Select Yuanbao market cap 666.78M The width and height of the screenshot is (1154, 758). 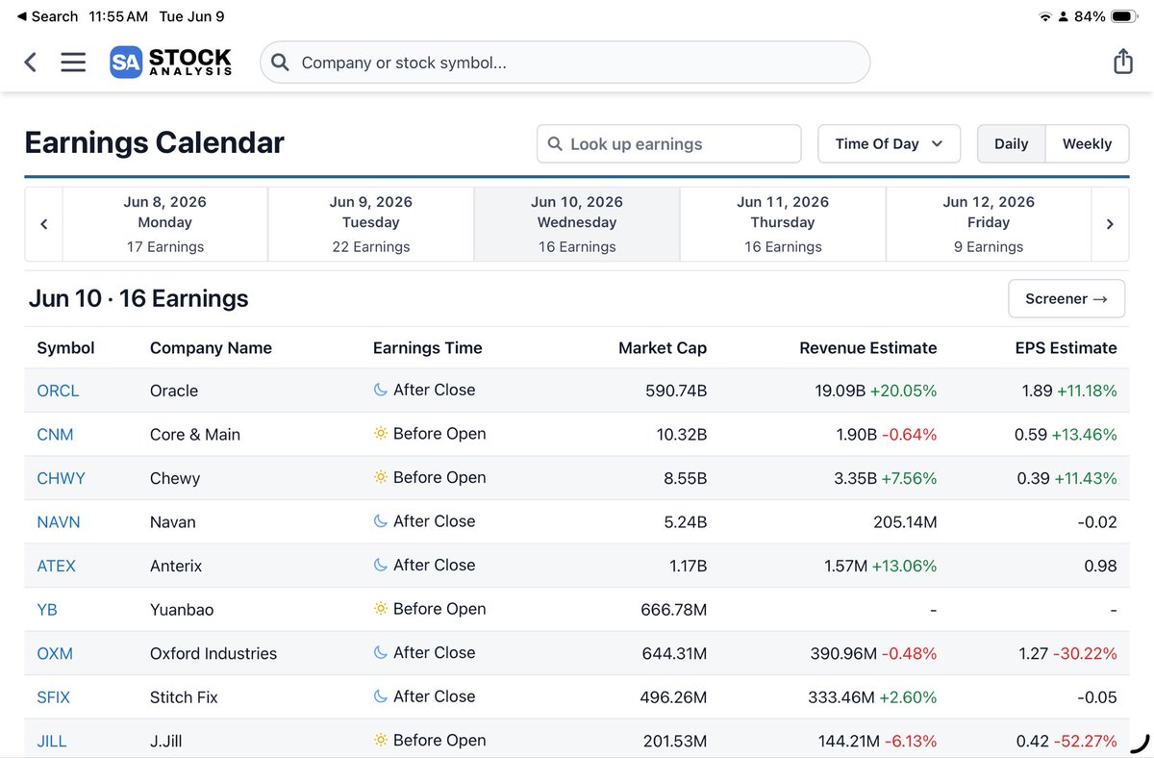[673, 610]
